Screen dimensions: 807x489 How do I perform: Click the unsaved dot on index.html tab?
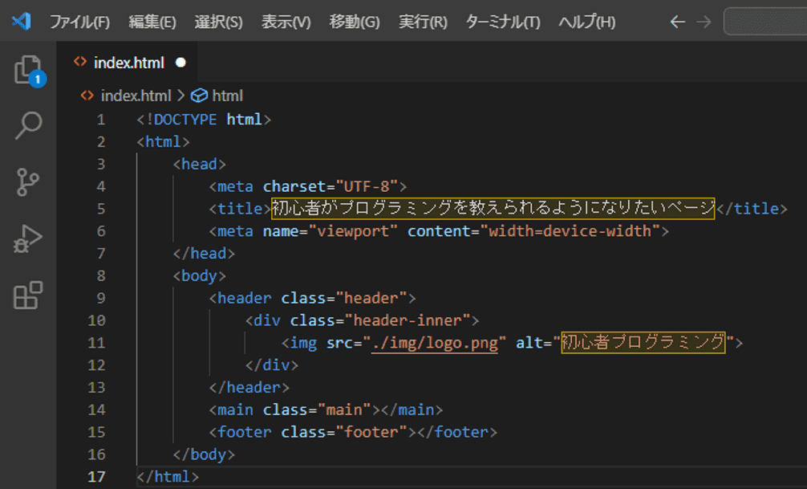tap(180, 63)
